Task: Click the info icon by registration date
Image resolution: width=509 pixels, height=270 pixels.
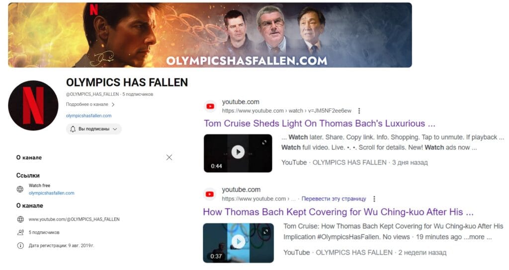Action: (x=20, y=246)
